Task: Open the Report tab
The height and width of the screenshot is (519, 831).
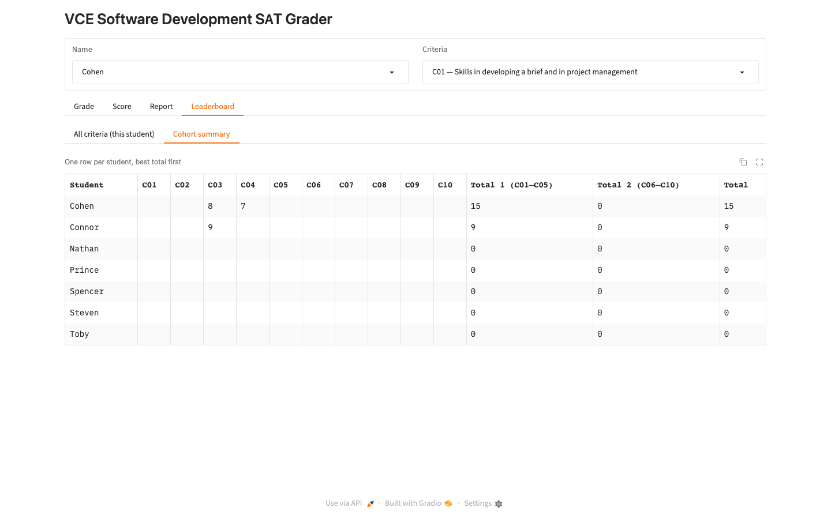Action: 161,107
